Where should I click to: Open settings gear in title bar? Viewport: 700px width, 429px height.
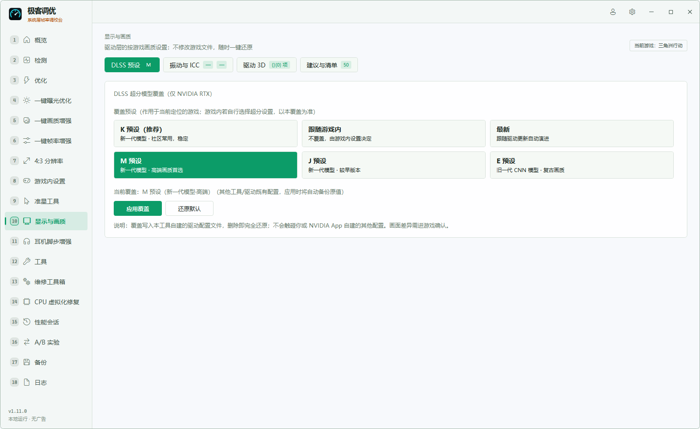coord(632,12)
